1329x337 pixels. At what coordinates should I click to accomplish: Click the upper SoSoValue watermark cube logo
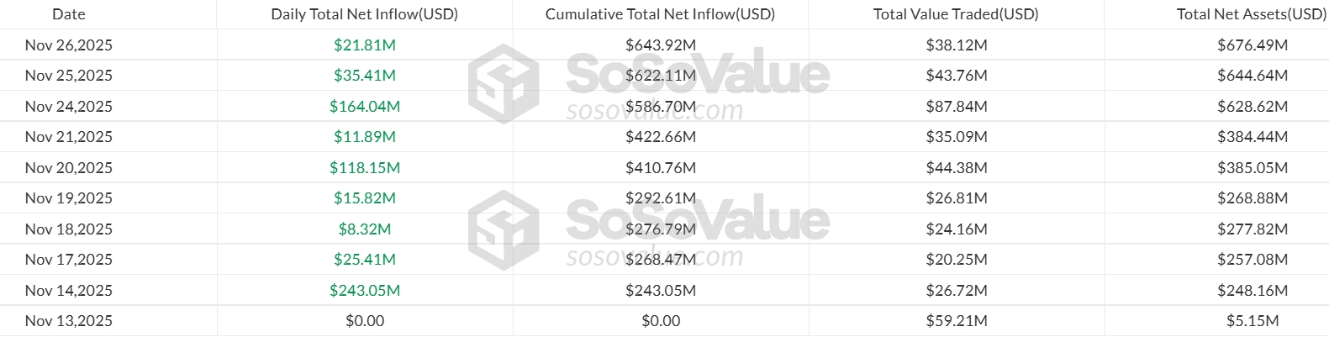(503, 83)
